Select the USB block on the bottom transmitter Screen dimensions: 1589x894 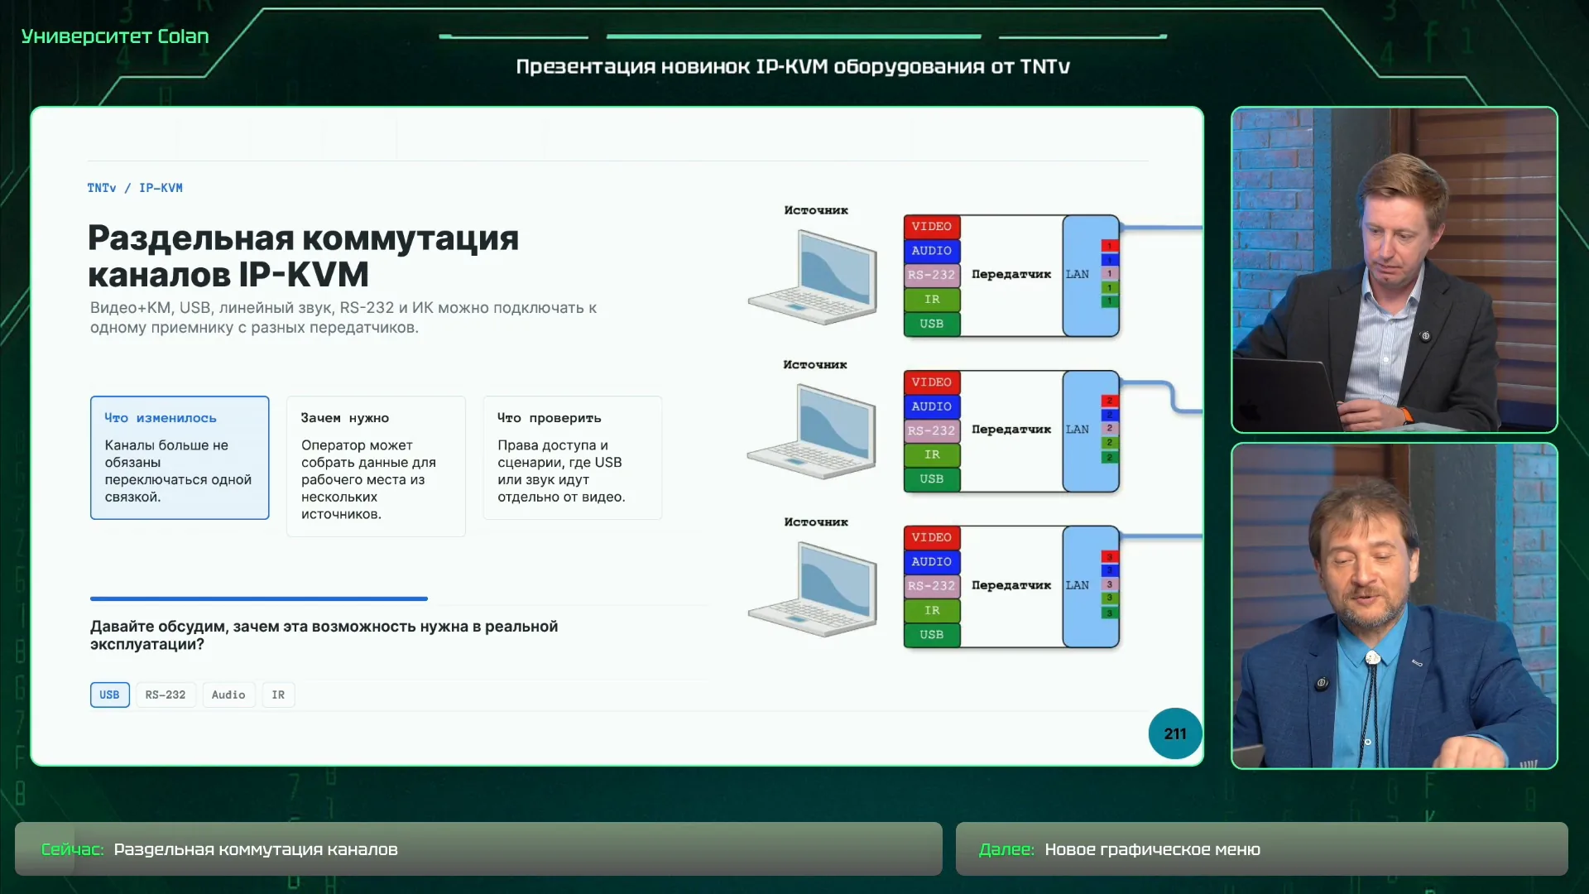pos(932,634)
